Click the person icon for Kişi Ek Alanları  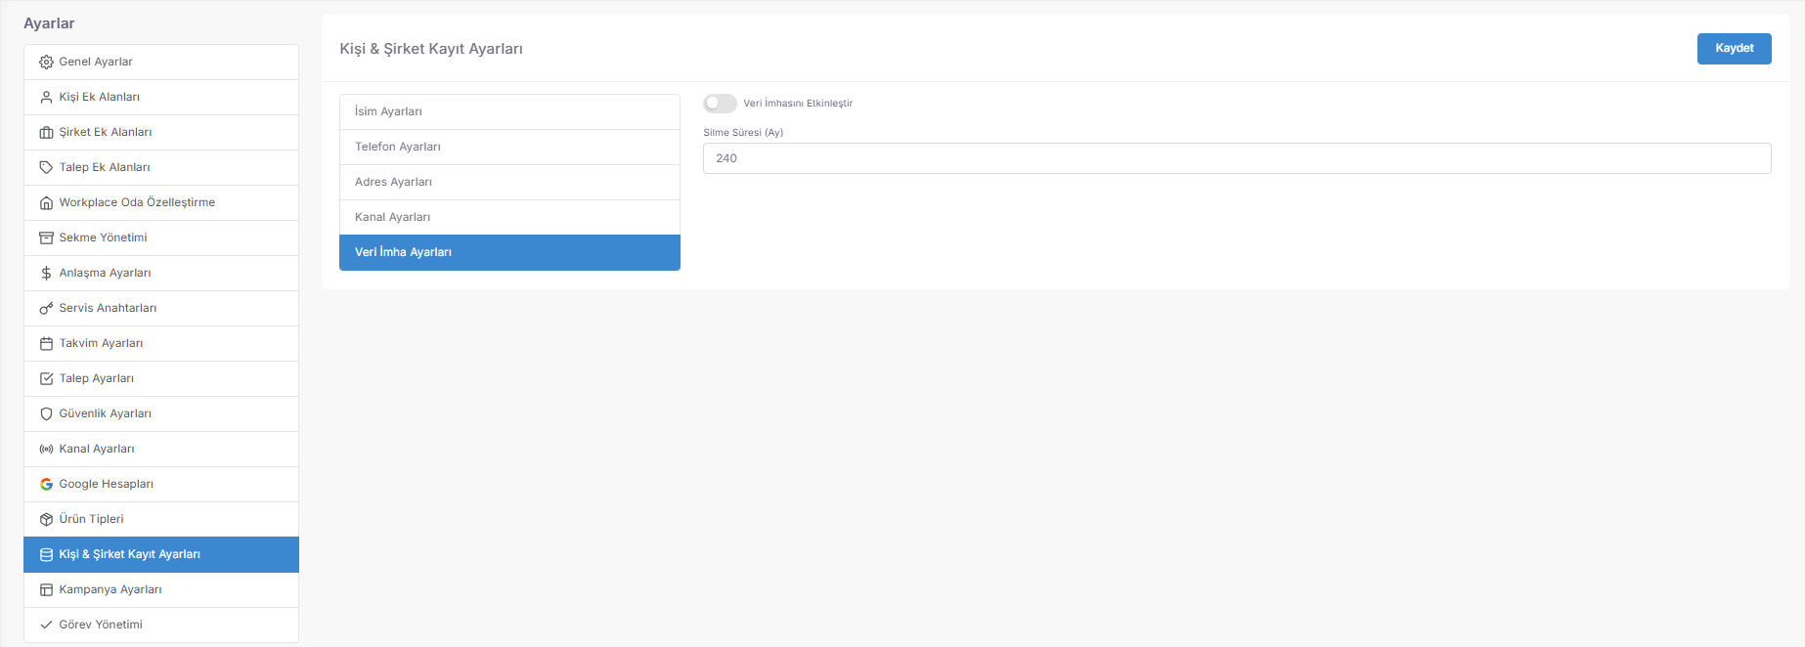pos(46,97)
